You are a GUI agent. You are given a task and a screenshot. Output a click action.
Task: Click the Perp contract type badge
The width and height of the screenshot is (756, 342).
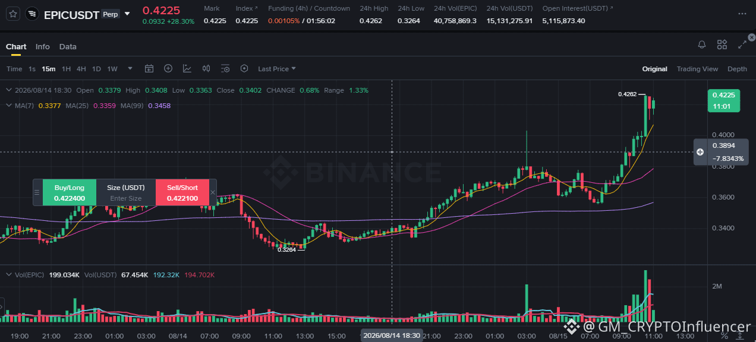pyautogui.click(x=111, y=14)
